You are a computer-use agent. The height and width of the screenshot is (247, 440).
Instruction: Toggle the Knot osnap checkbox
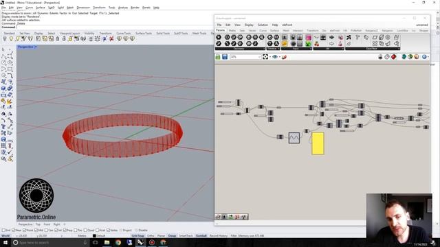click(x=98, y=231)
